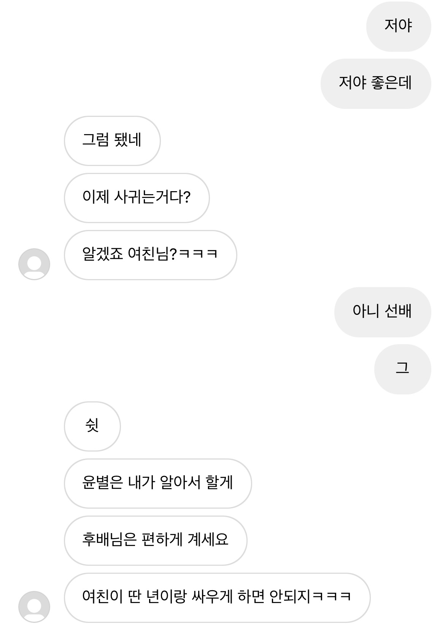Select the '이제 사귀는거다?' message bubble
This screenshot has height=629, width=445.
tap(136, 198)
